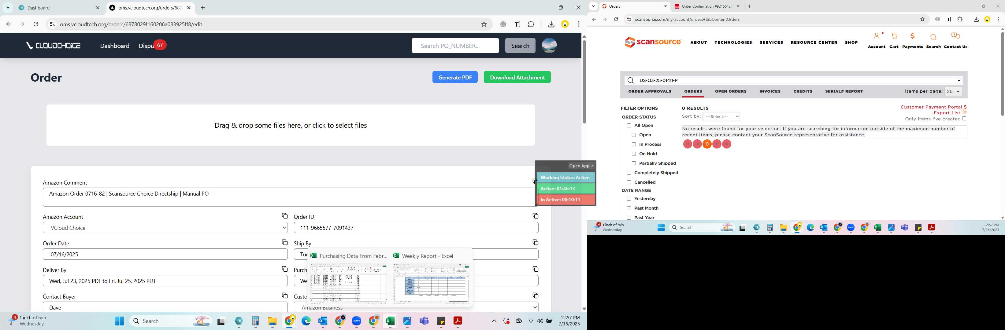
Task: Open Adobe Acrobat from the main taskbar
Action: (x=458, y=321)
